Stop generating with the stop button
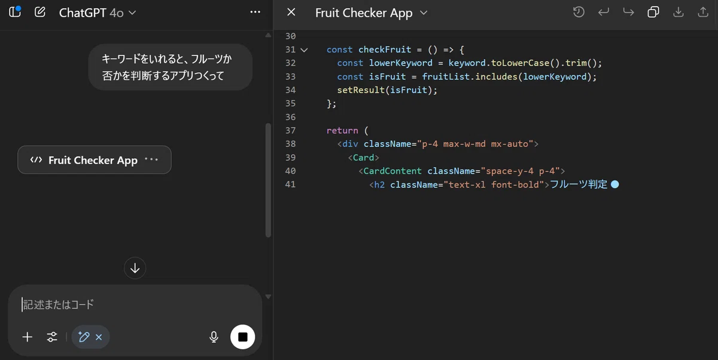This screenshot has width=718, height=360. pyautogui.click(x=242, y=337)
